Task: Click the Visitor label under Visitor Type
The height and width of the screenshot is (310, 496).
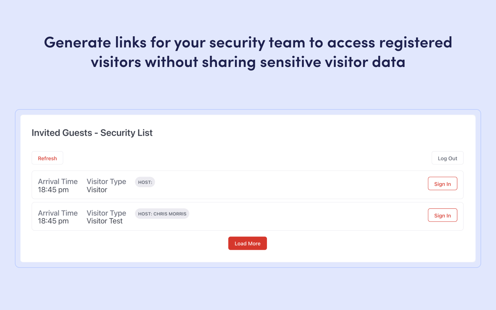Action: click(x=96, y=190)
